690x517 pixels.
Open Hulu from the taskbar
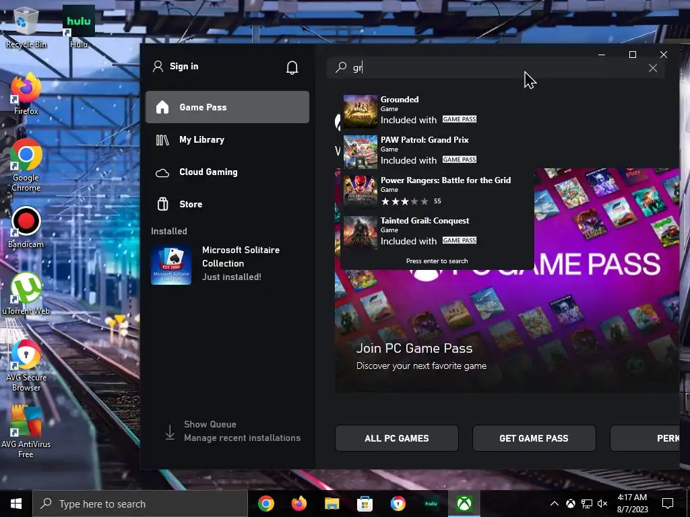[x=431, y=504]
